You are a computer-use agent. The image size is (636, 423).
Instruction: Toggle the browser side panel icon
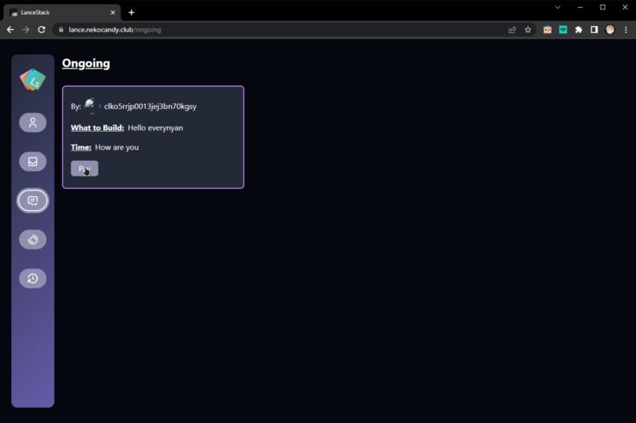coord(594,30)
